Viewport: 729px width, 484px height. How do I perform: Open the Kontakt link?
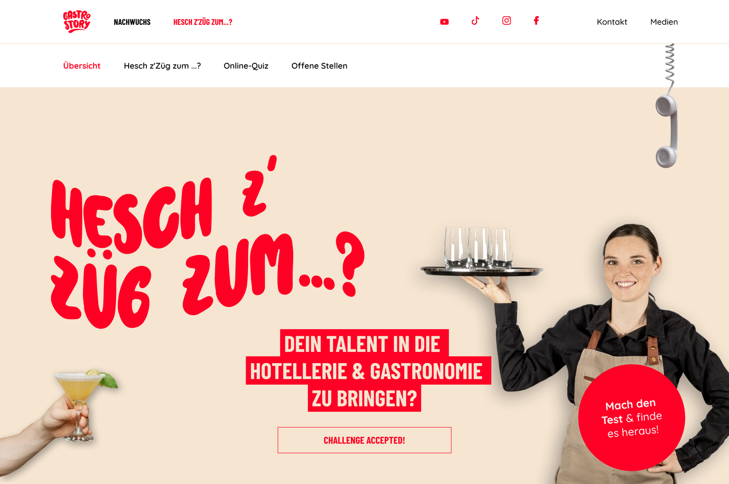612,22
